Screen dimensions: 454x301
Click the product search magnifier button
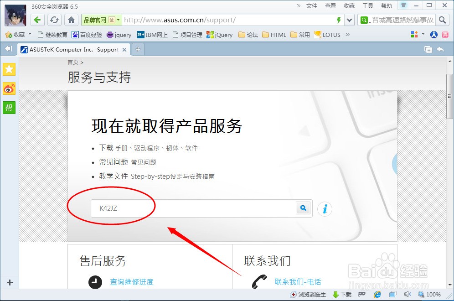pyautogui.click(x=303, y=208)
